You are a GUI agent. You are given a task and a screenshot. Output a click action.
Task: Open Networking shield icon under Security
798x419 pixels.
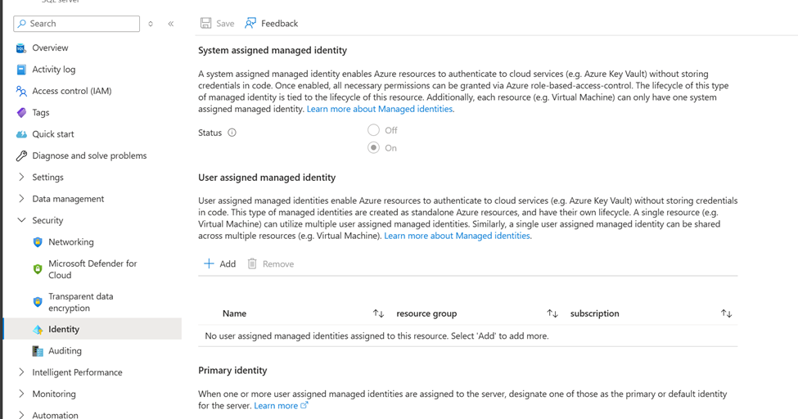[x=38, y=242]
